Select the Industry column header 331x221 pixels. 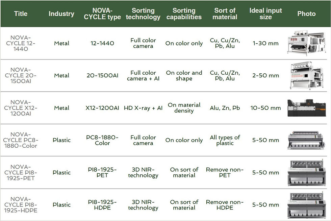click(x=61, y=14)
